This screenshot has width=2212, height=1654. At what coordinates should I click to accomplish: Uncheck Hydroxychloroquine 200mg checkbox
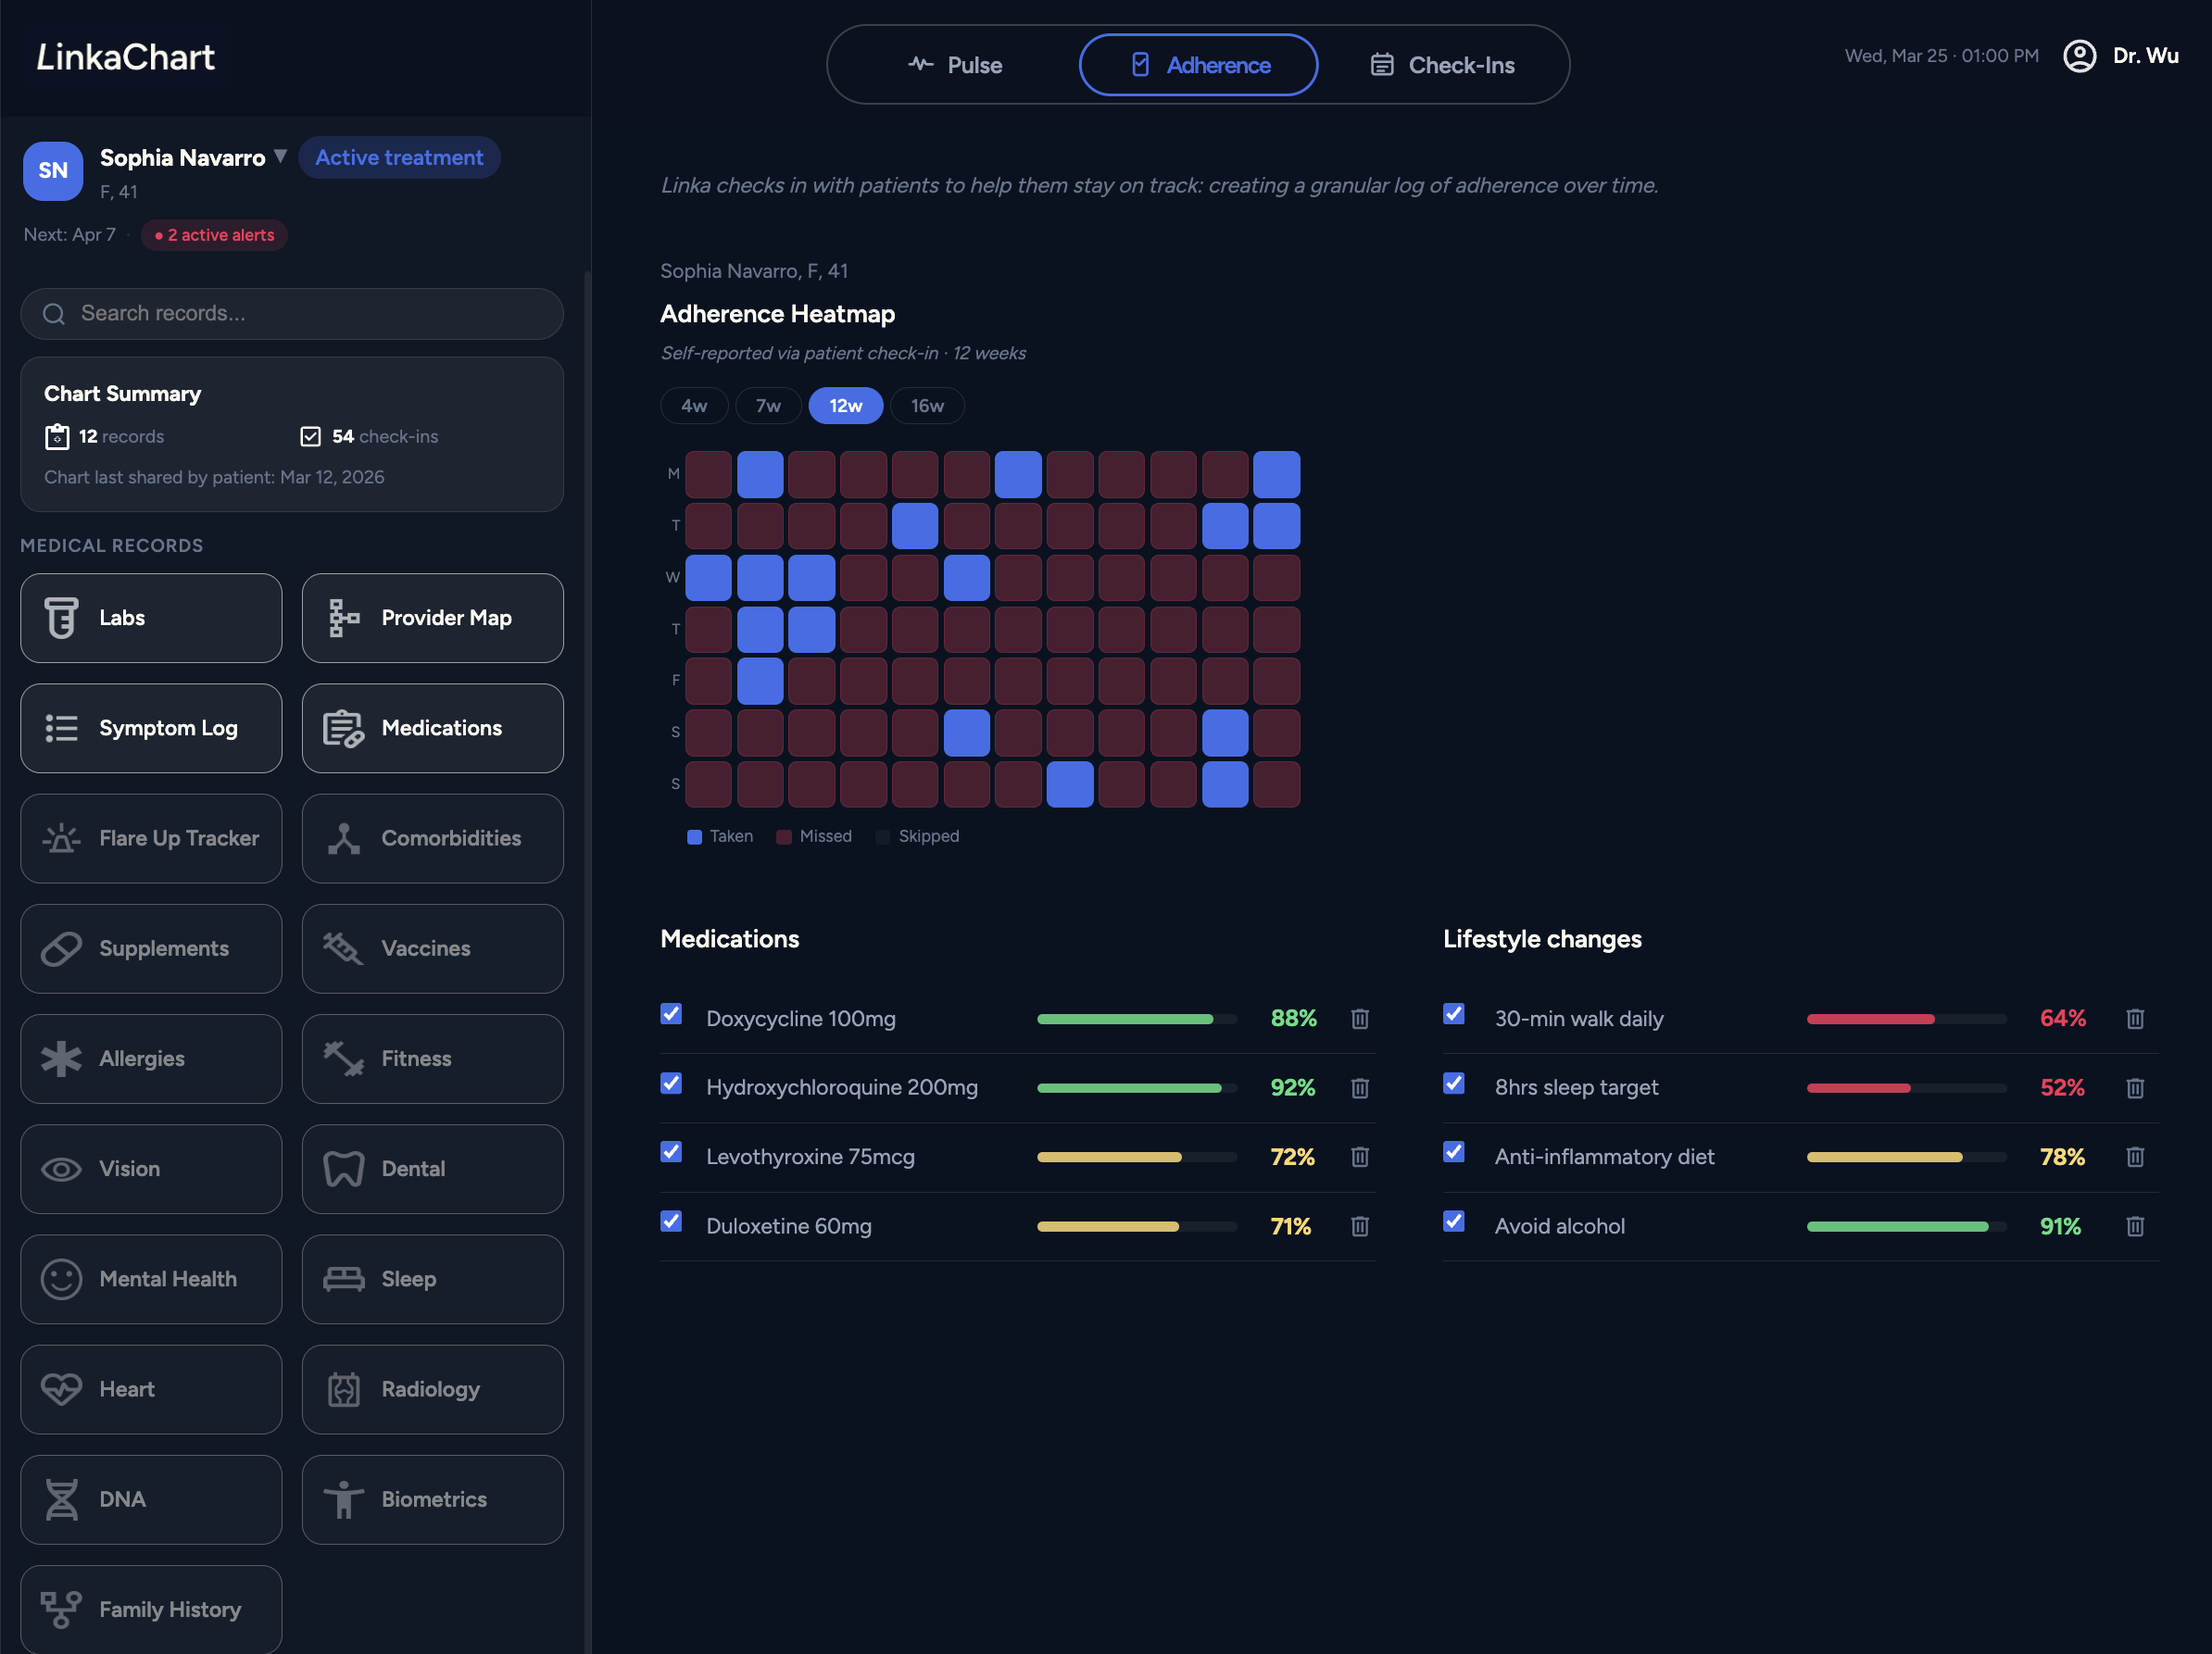[671, 1084]
